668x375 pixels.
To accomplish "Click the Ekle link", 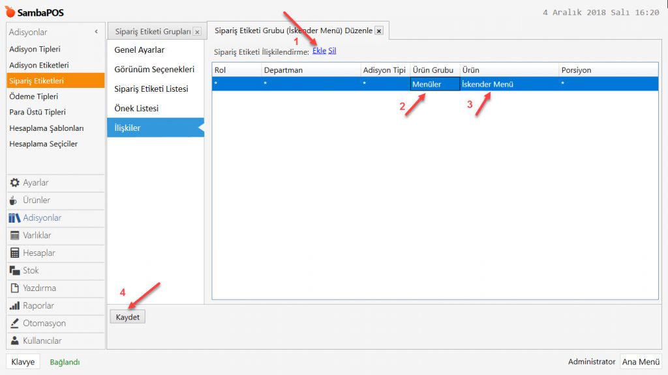I will click(x=319, y=51).
